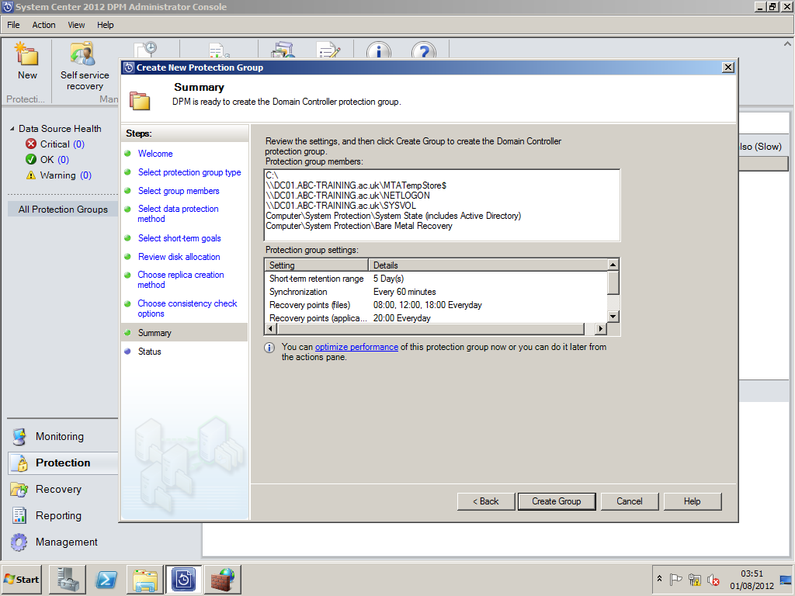Viewport: 795px width, 596px height.
Task: Select OK (0) under Data Source Health
Action: pos(47,160)
